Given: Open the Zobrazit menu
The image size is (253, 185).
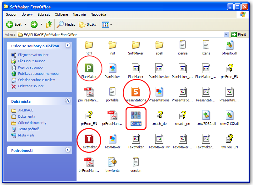Looking at the screenshot, I should (x=44, y=14).
